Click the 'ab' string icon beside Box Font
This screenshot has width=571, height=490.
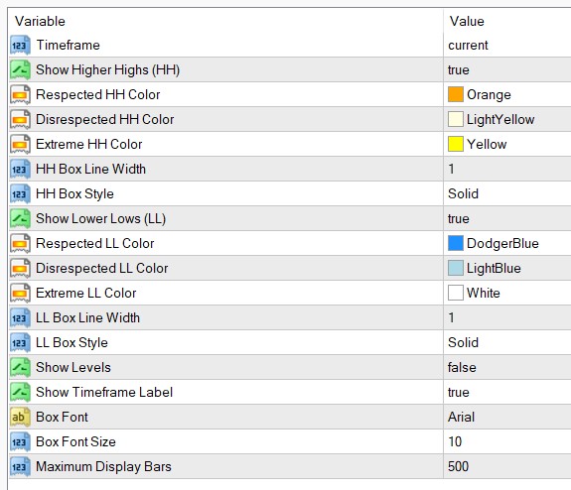click(x=20, y=417)
